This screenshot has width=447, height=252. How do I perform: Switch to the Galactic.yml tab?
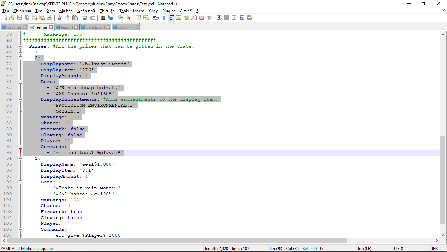click(x=95, y=27)
